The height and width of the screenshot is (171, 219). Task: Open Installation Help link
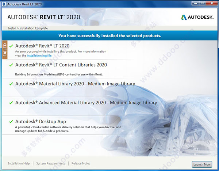19,163
